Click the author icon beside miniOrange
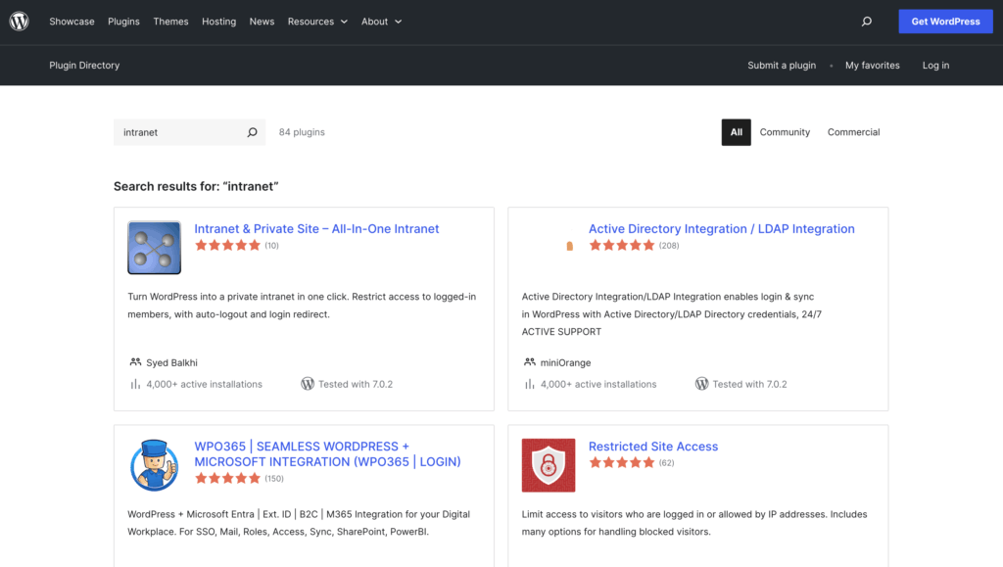 (x=529, y=361)
